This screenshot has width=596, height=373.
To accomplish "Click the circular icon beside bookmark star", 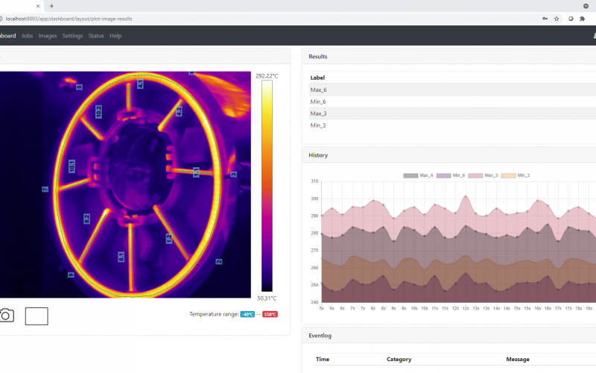I will [x=571, y=19].
